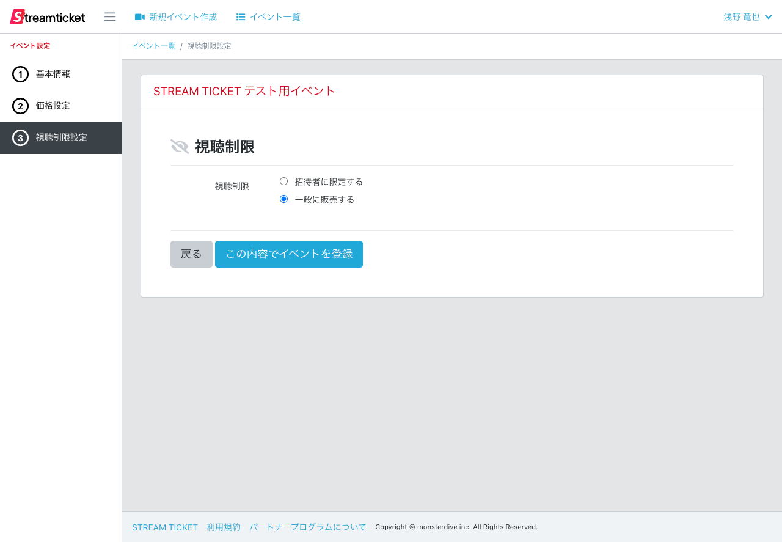Image resolution: width=782 pixels, height=542 pixels.
Task: Click the step 2 circle icon
Action: 20,106
